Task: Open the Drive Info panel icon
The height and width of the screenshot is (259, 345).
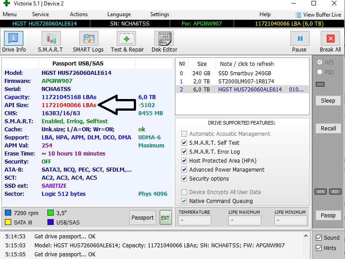Action: point(13,39)
